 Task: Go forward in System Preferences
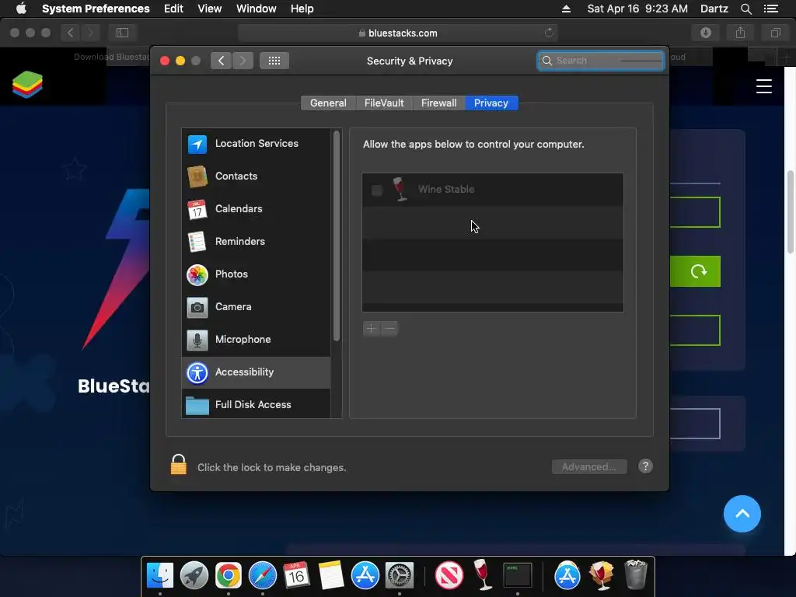click(243, 61)
